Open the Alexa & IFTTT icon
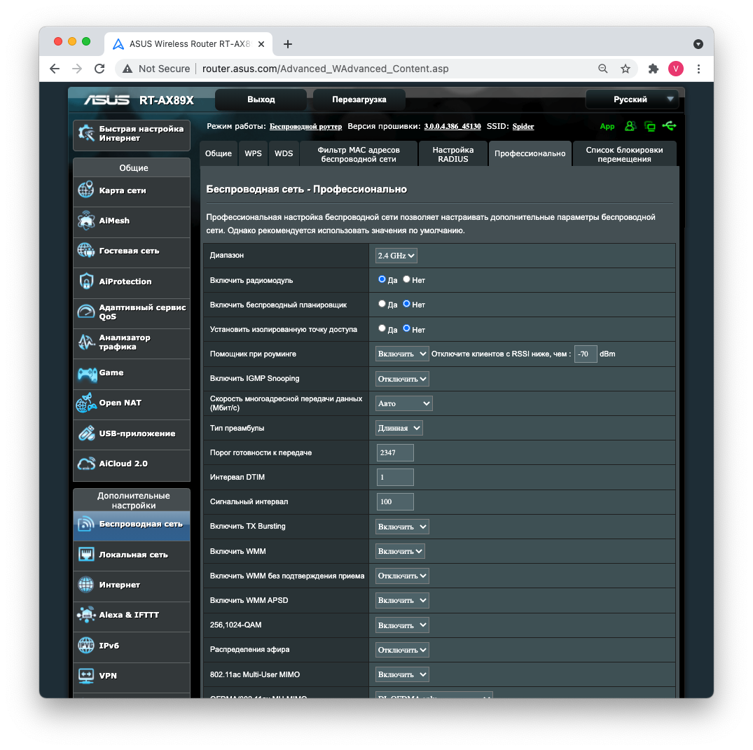The height and width of the screenshot is (750, 753). [x=86, y=615]
